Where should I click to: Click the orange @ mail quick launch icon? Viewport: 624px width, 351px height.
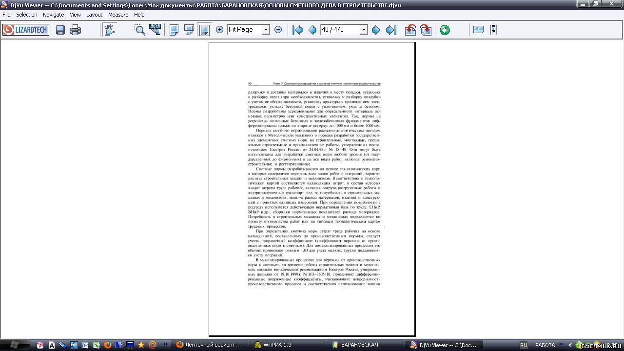(152, 345)
